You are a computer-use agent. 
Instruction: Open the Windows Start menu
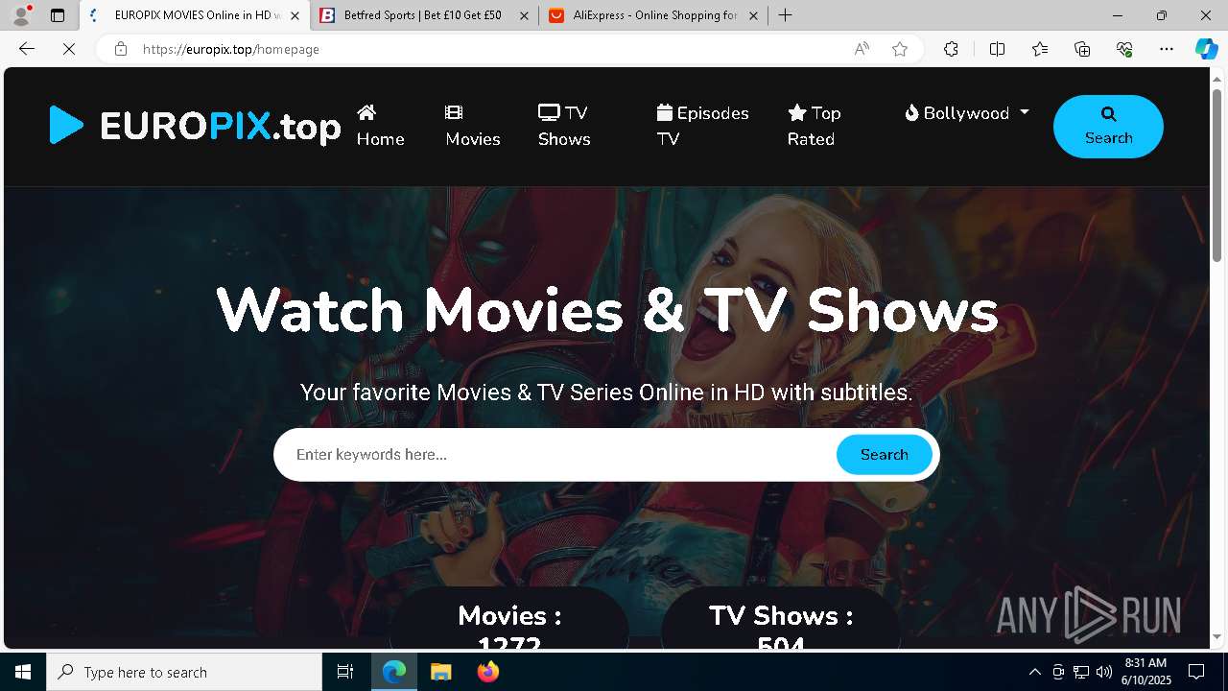pyautogui.click(x=23, y=672)
